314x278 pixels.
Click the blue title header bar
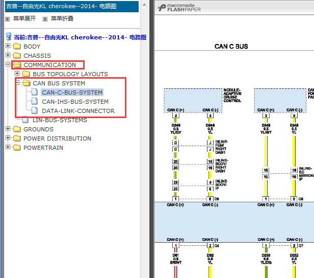[72, 7]
